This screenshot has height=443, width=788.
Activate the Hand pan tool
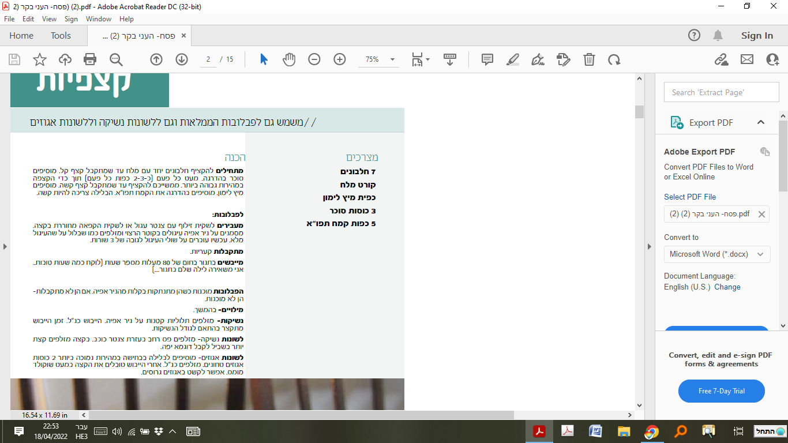pyautogui.click(x=289, y=59)
